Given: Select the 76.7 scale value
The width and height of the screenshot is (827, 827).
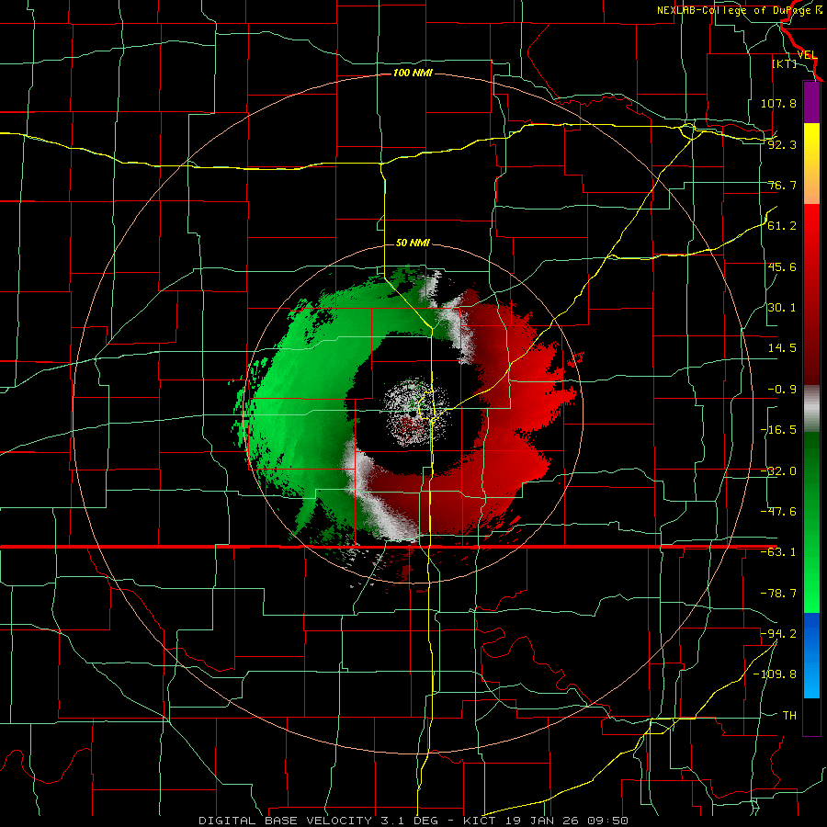Looking at the screenshot, I should (782, 185).
